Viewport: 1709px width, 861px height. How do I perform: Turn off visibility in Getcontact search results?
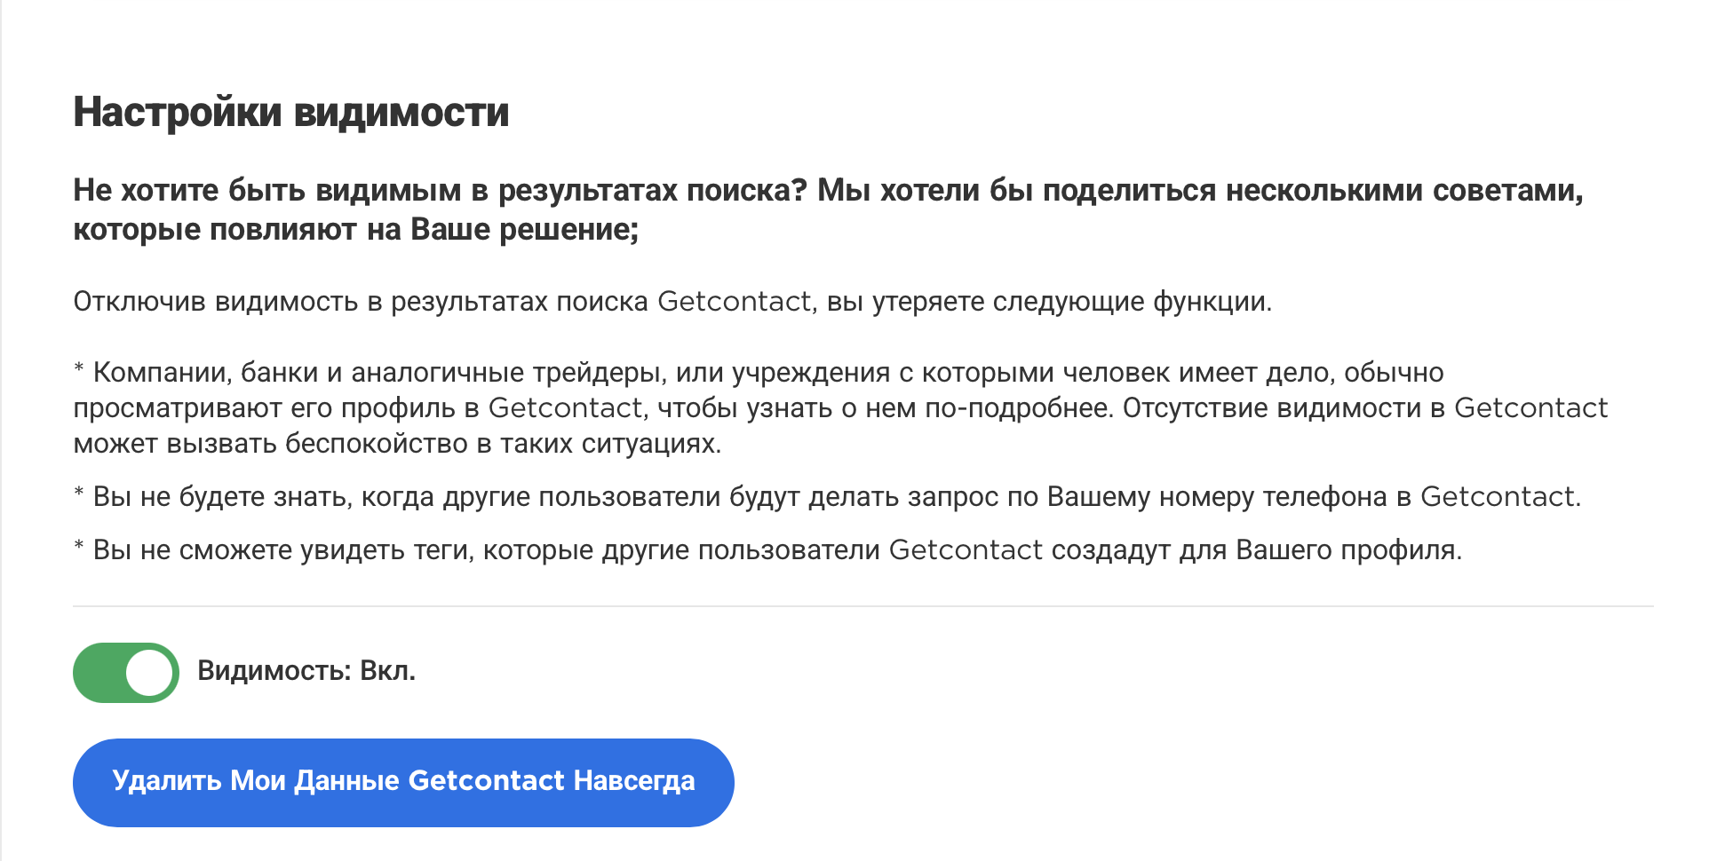pyautogui.click(x=125, y=672)
